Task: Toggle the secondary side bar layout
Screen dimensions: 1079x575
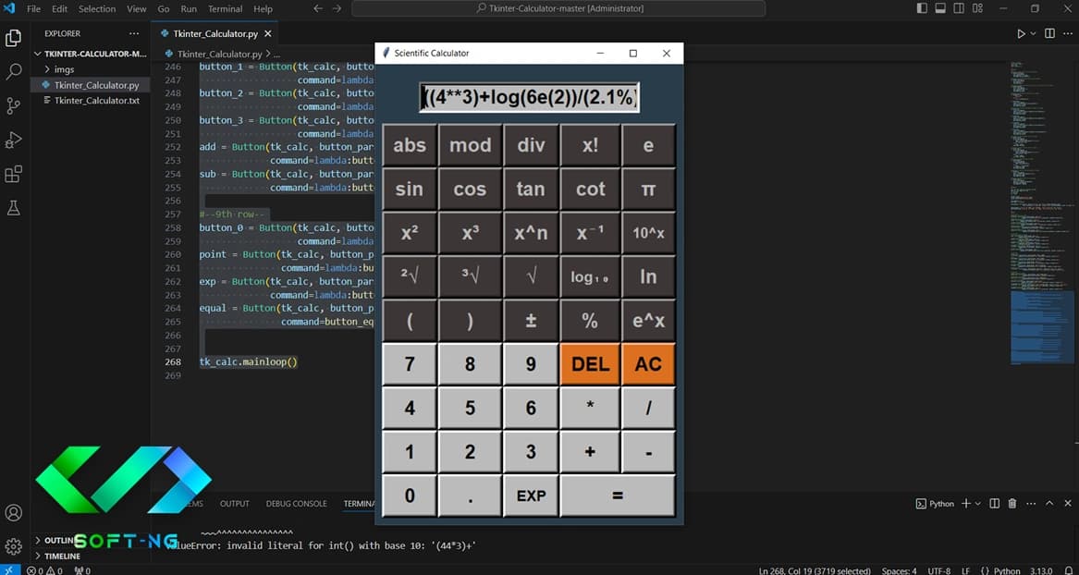Action: click(x=959, y=9)
